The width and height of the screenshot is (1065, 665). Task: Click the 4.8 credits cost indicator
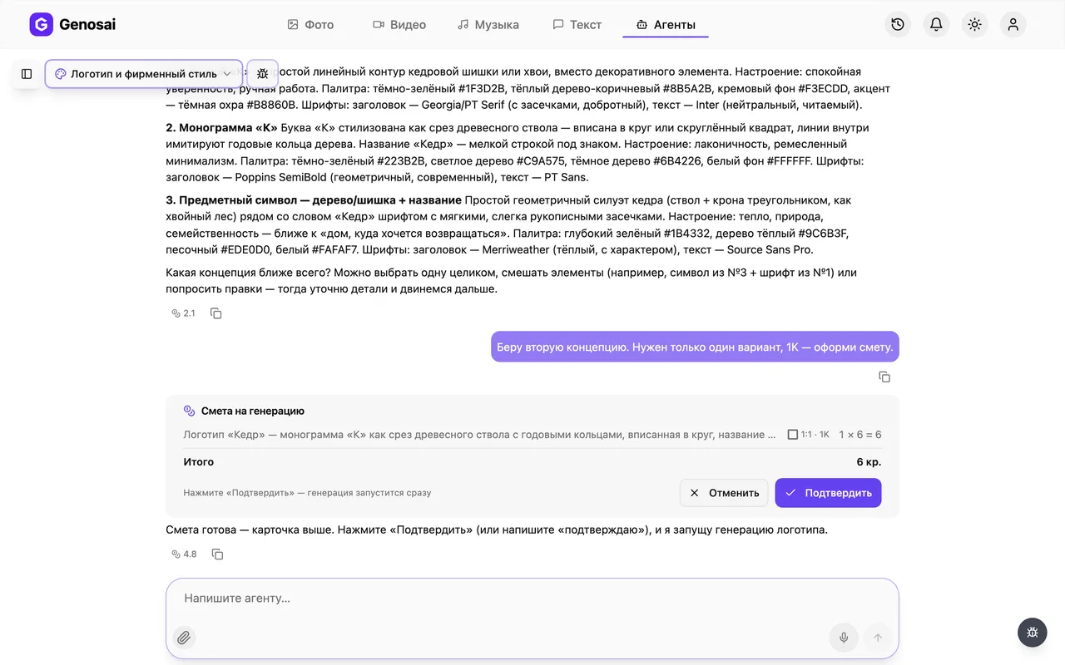184,554
